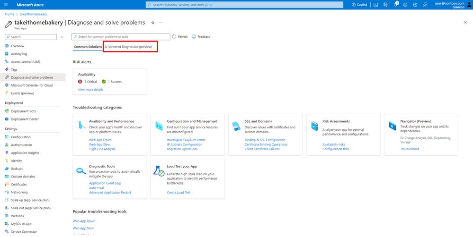This screenshot has height=237, width=473.
Task: Open Configuration risks link
Action: point(336,149)
